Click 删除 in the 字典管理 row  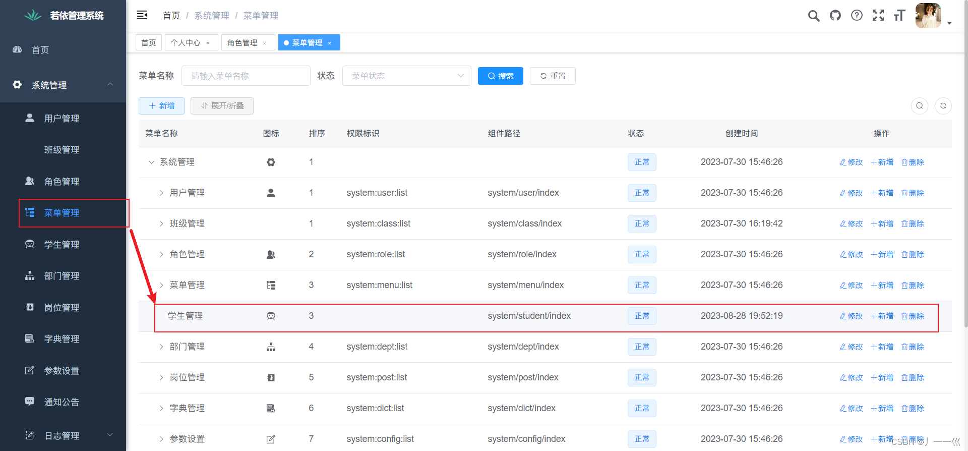913,409
